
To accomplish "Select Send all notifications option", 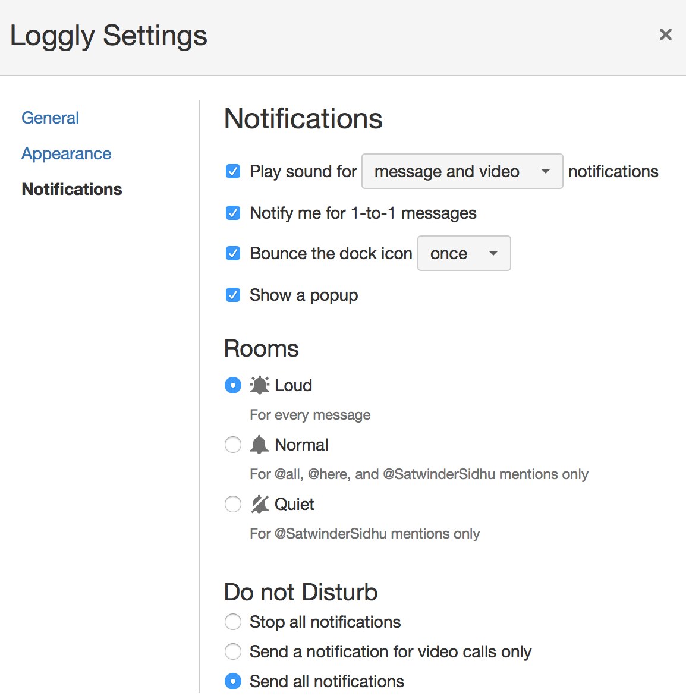I will 233,681.
